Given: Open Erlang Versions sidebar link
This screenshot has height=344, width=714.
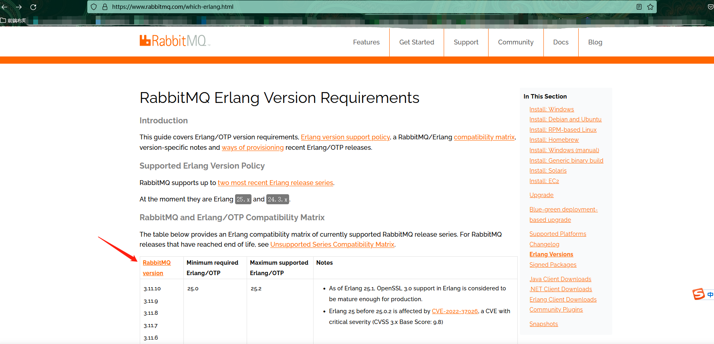Looking at the screenshot, I should (551, 254).
